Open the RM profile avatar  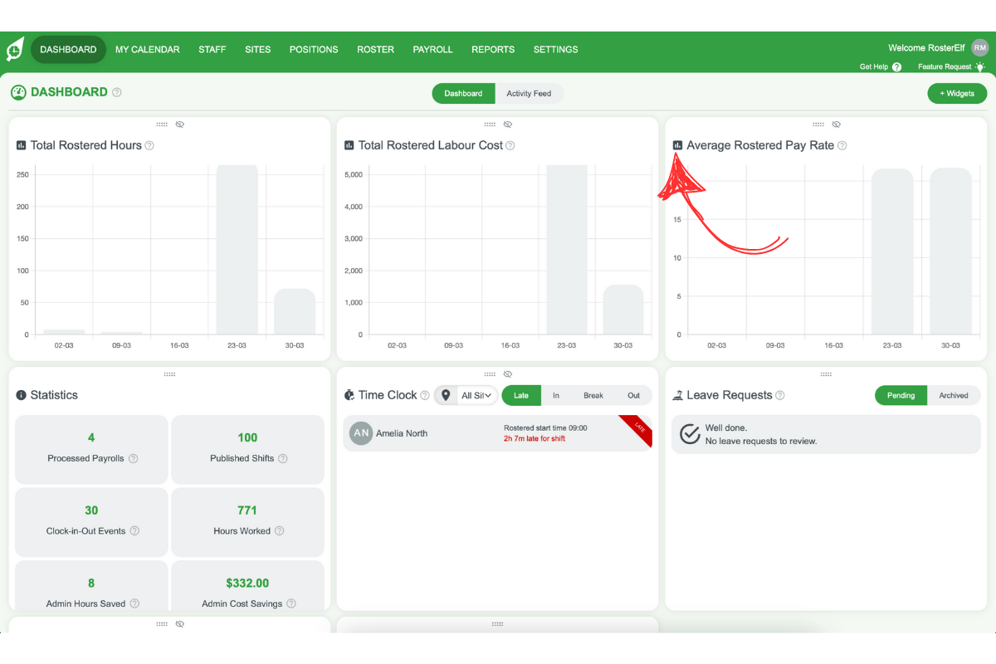point(979,47)
